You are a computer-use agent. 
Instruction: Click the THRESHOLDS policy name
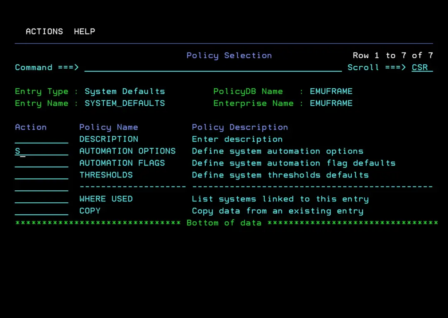click(106, 175)
